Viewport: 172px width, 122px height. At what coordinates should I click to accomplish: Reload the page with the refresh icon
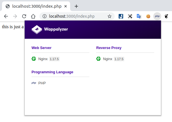[x=24, y=16]
